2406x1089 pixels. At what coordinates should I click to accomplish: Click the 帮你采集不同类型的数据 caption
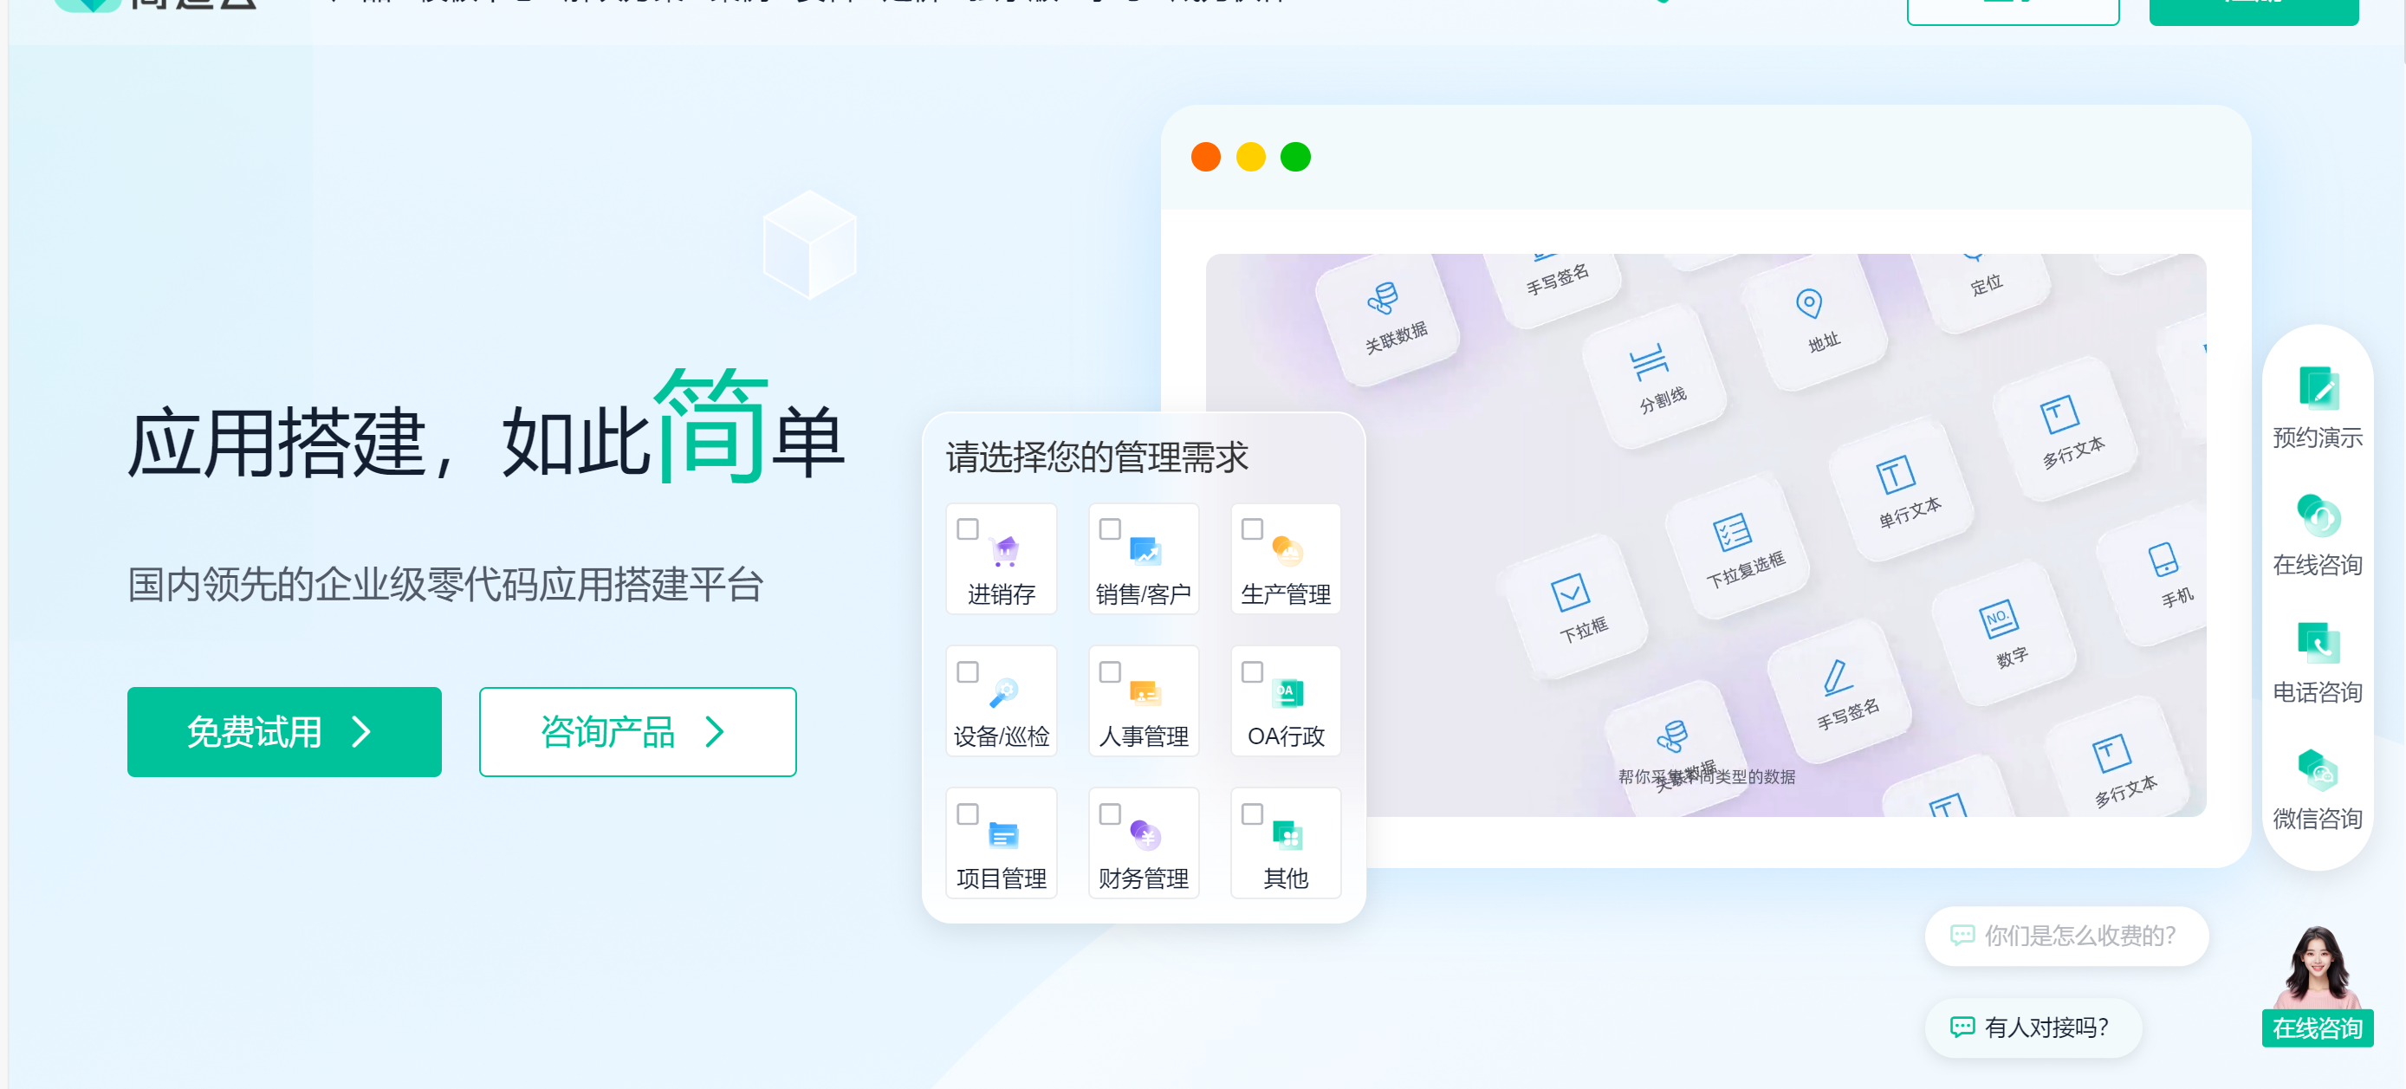(x=1707, y=777)
